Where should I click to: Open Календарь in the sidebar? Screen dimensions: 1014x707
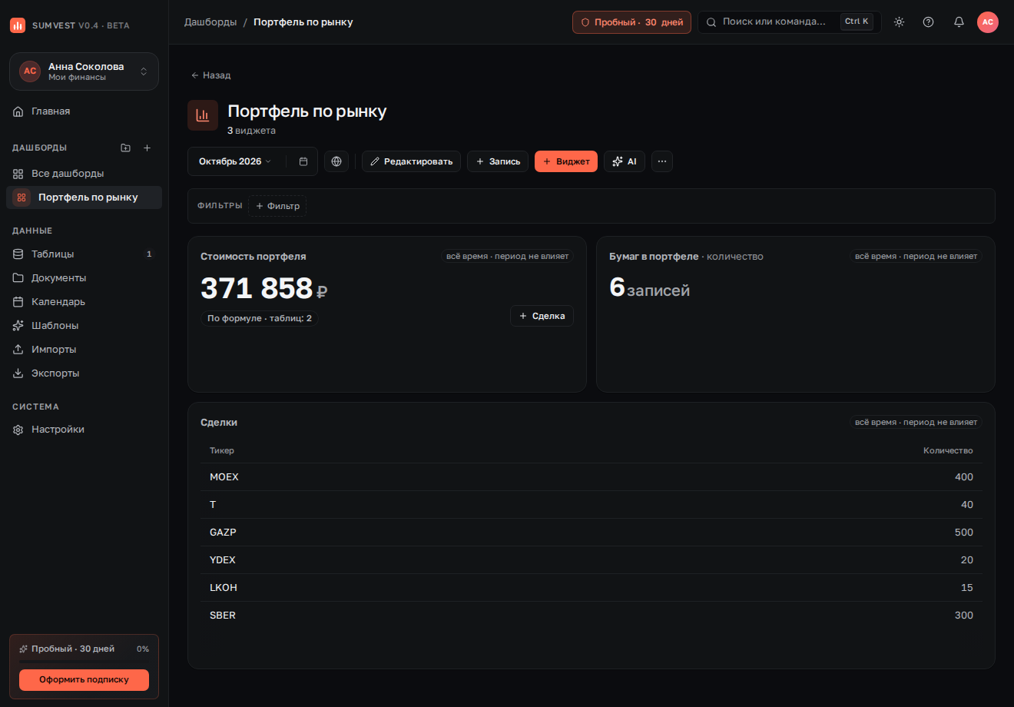pyautogui.click(x=84, y=301)
